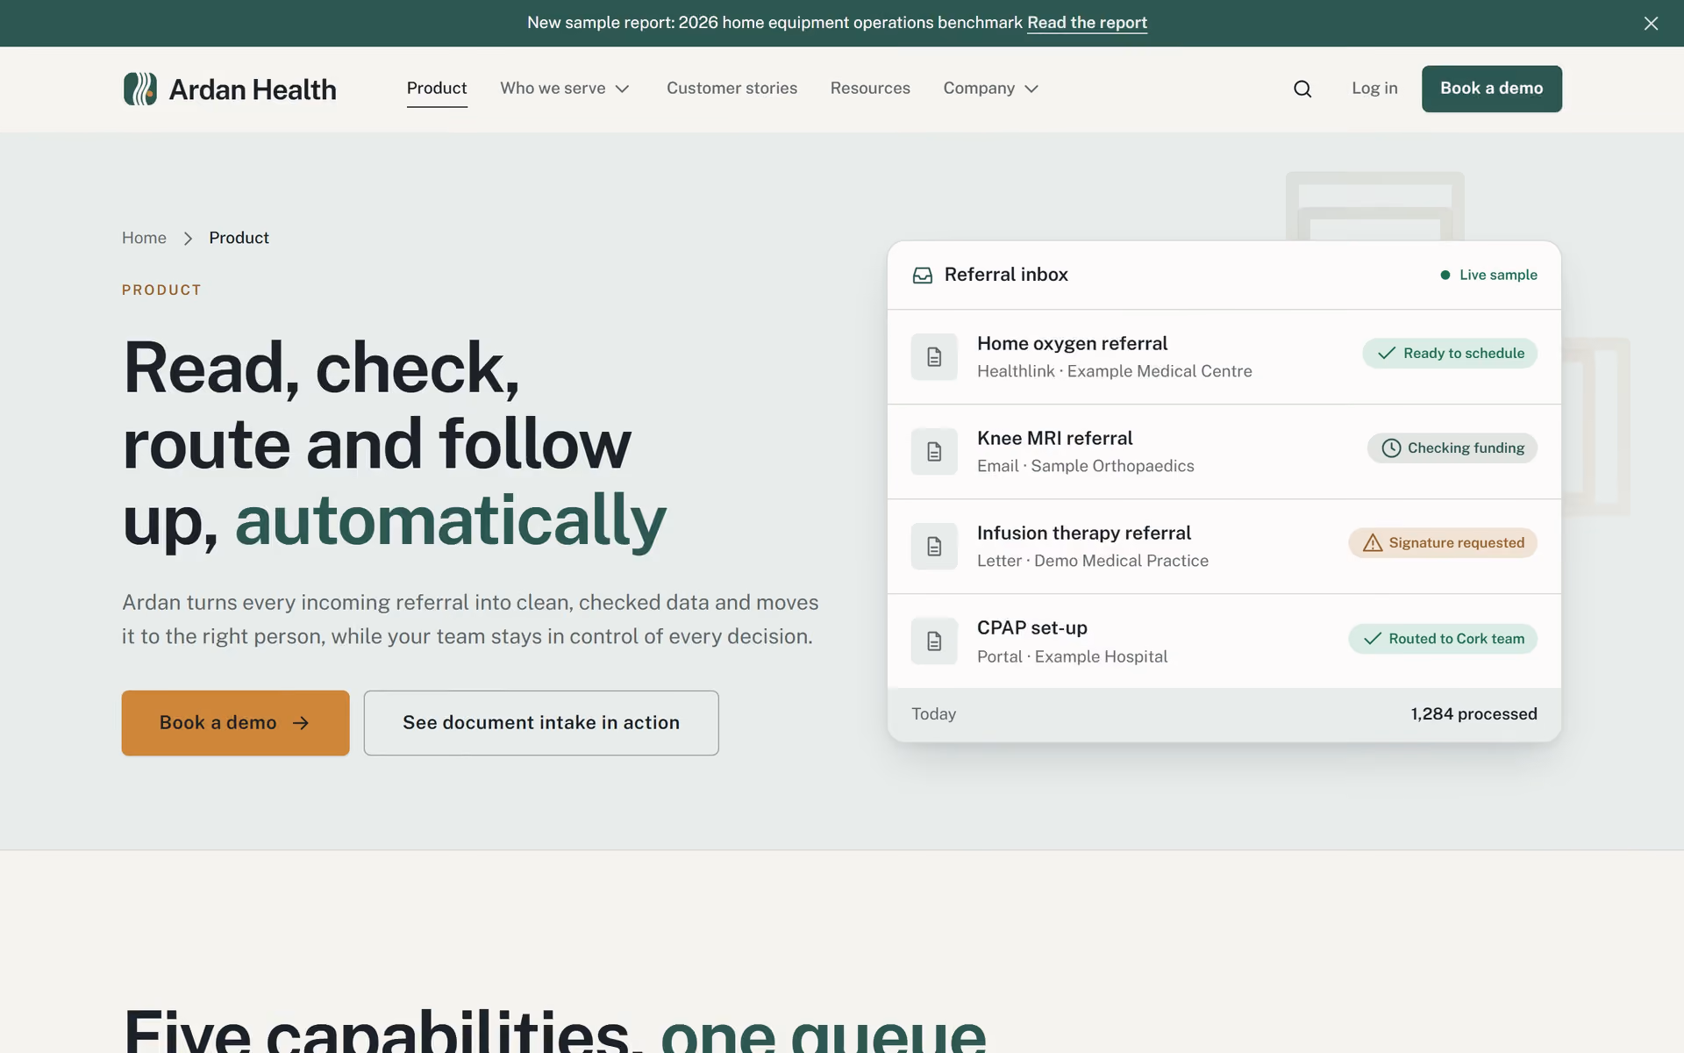Select the Knee MRI referral title

pyautogui.click(x=1054, y=439)
